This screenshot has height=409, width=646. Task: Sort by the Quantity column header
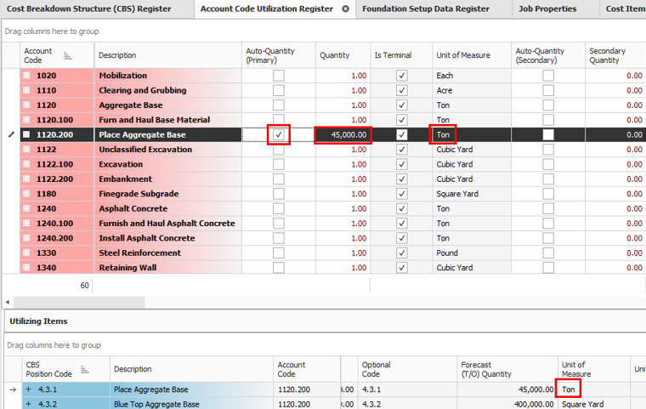(x=335, y=56)
